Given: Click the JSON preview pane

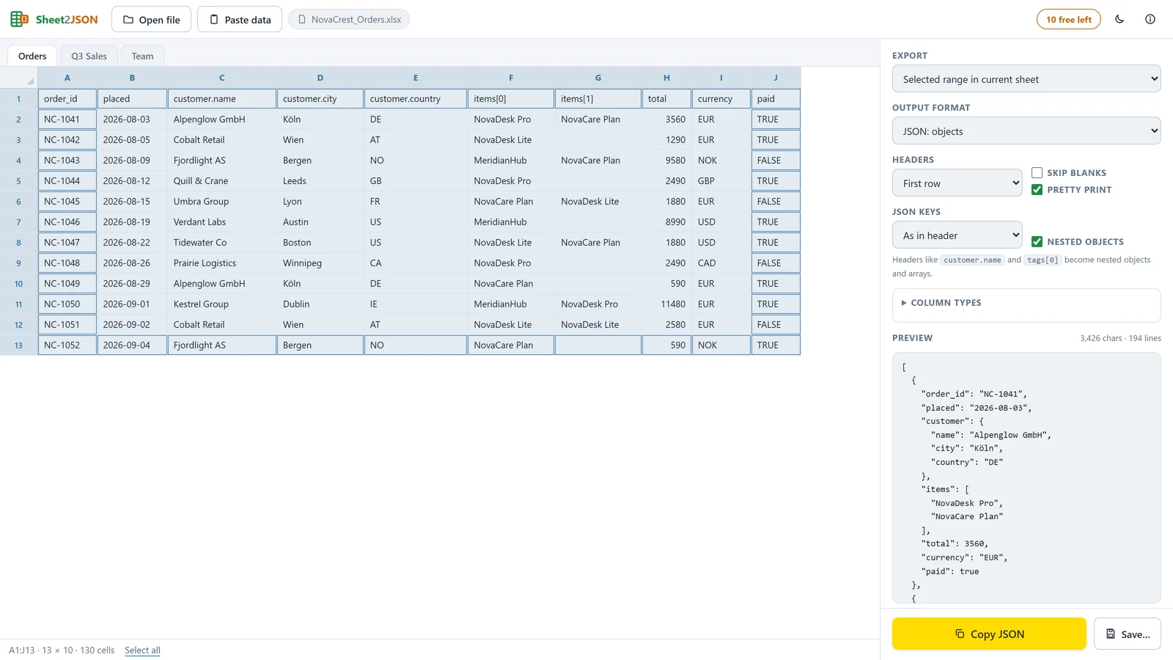Looking at the screenshot, I should 1026,477.
